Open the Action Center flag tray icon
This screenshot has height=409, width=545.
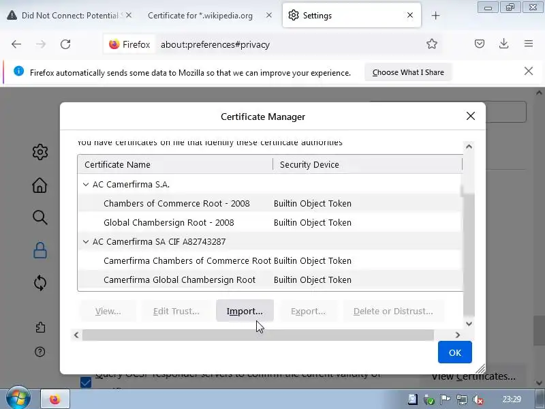click(x=445, y=399)
